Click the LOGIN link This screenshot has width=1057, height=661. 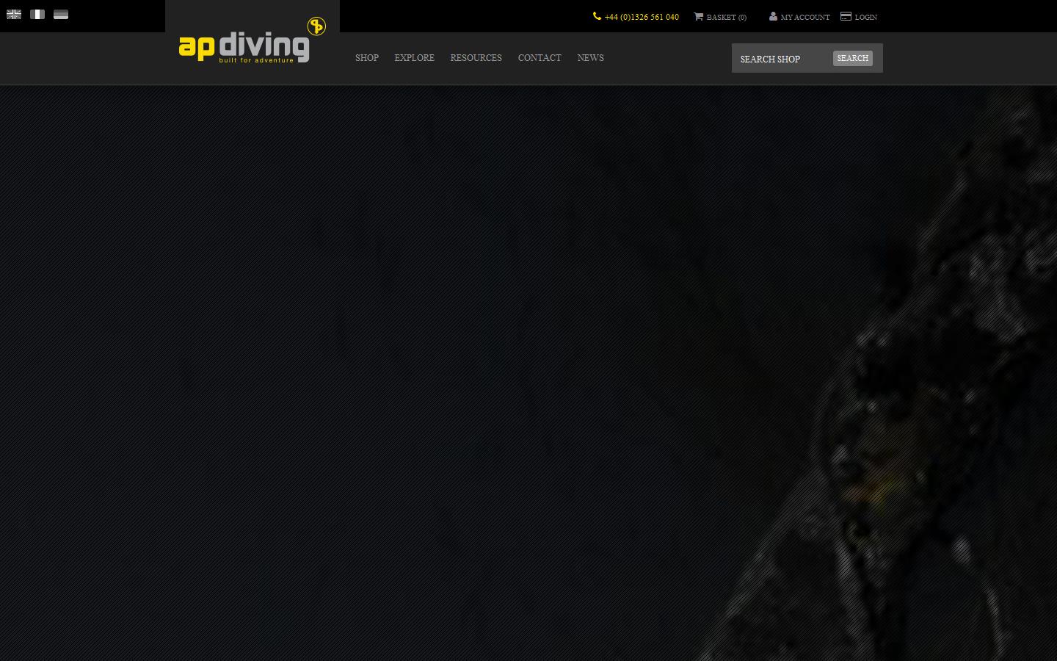tap(865, 17)
